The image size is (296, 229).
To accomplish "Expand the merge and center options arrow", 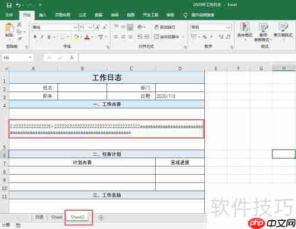I will (183, 37).
